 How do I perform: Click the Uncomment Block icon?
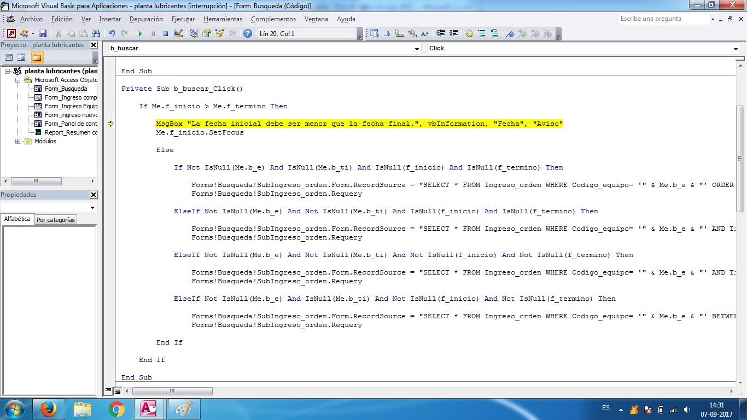click(494, 33)
